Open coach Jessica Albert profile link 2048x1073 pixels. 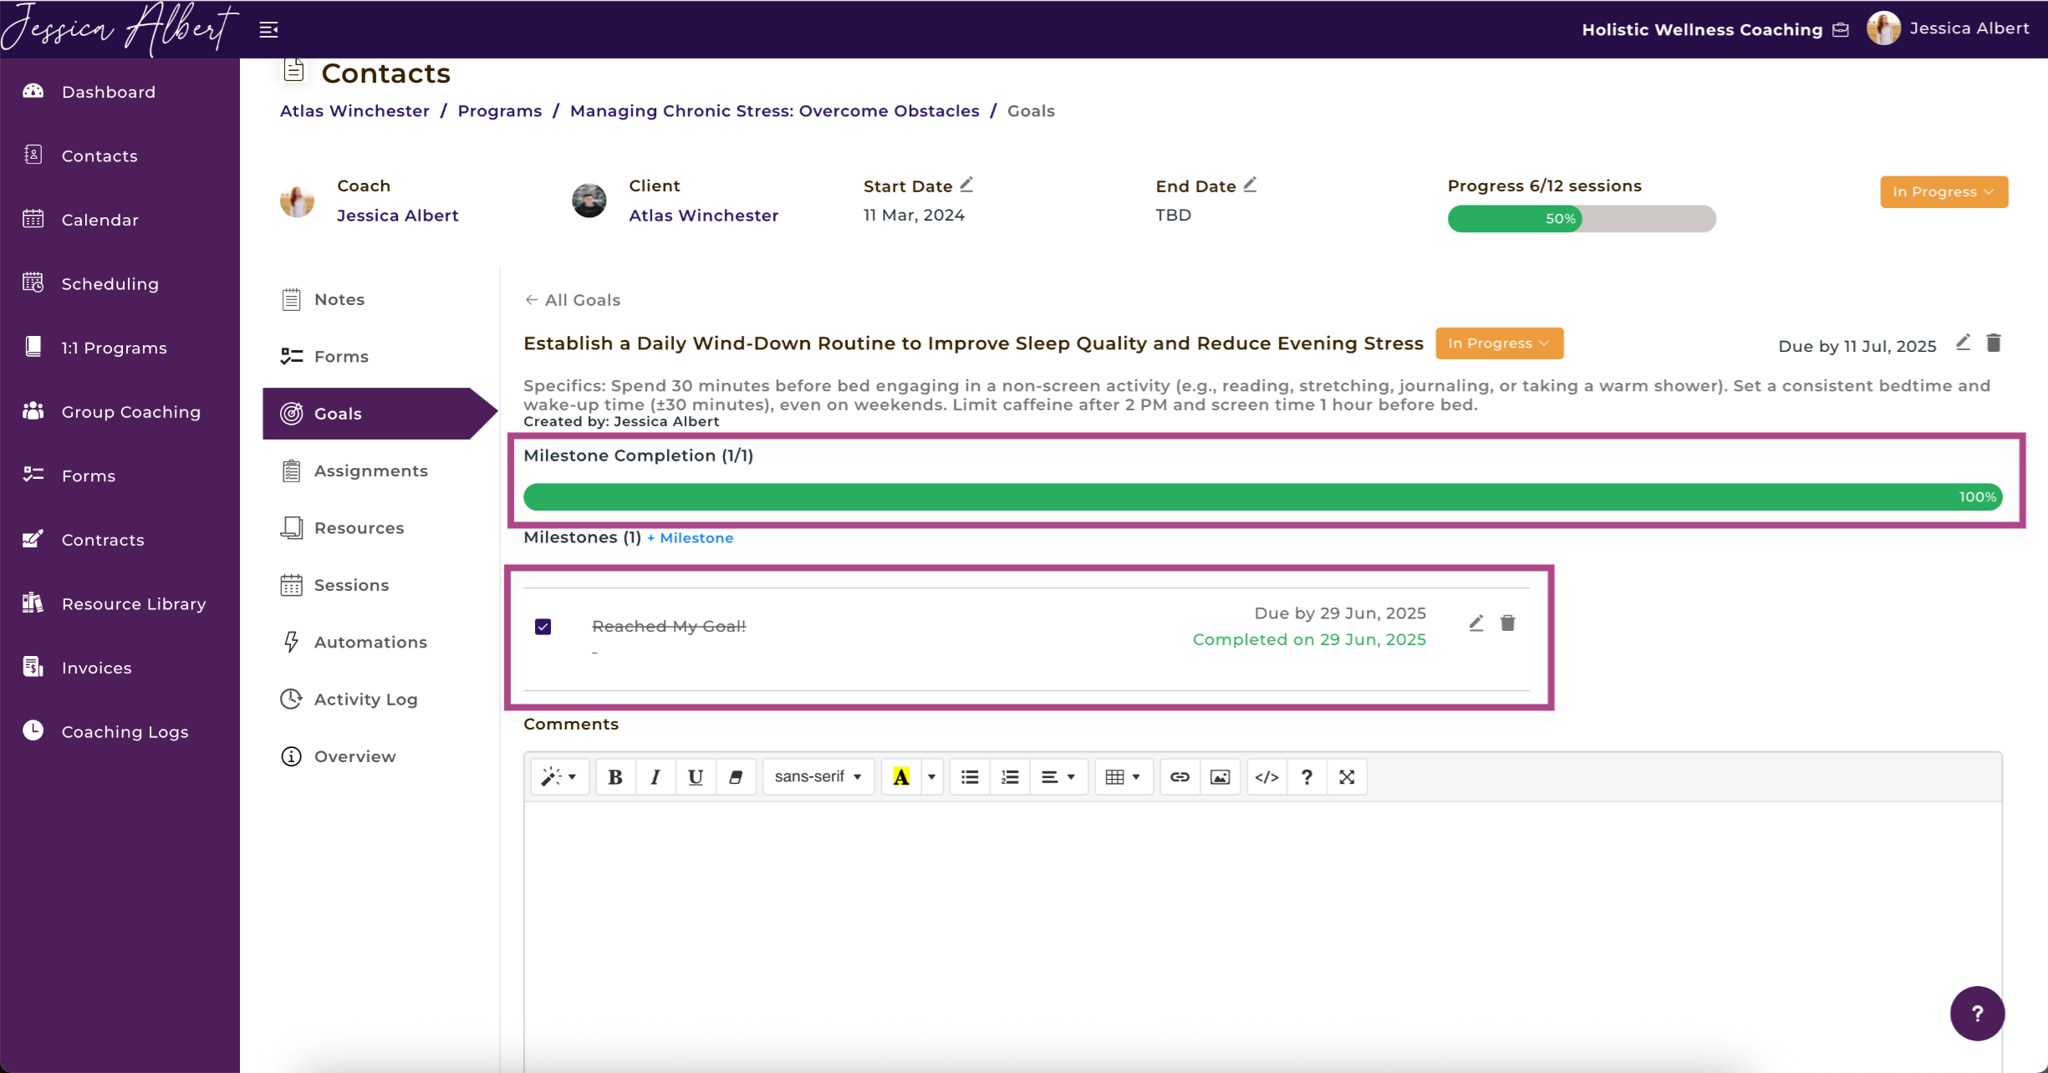(398, 216)
